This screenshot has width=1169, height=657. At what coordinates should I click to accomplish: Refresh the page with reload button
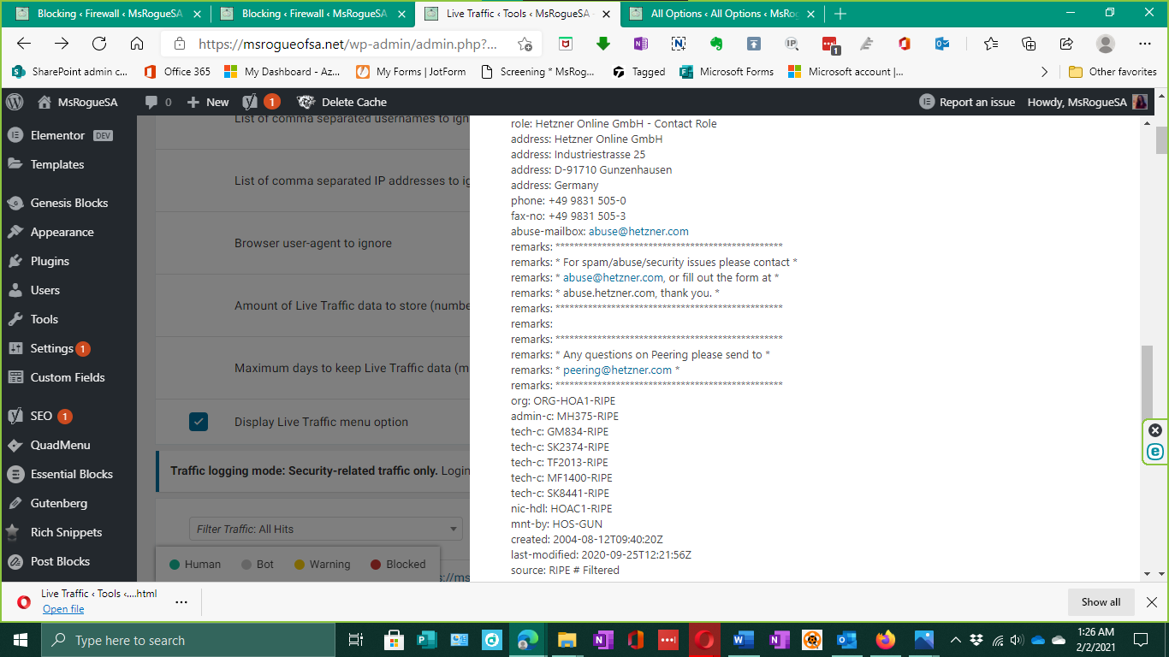click(x=99, y=44)
